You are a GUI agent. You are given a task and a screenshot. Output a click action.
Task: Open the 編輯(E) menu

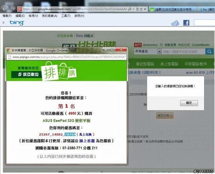point(20,16)
